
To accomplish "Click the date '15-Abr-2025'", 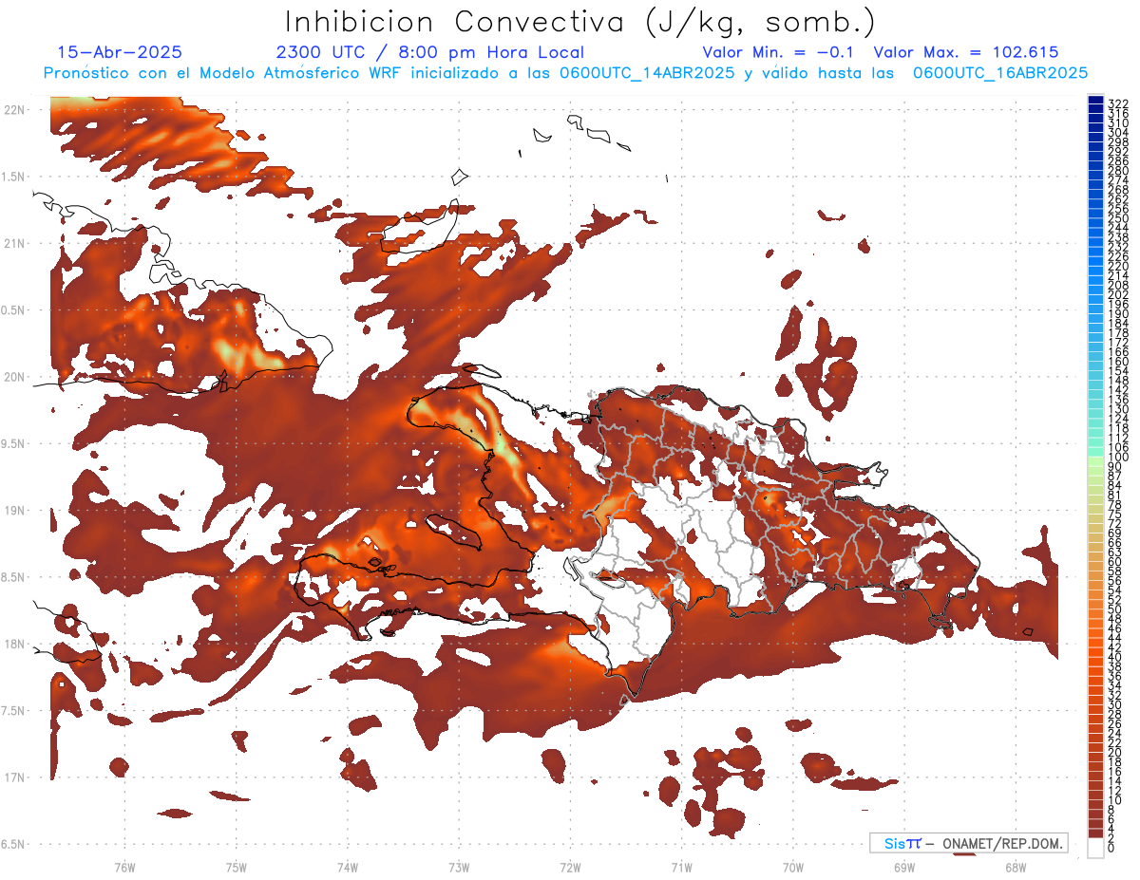I will coord(120,53).
